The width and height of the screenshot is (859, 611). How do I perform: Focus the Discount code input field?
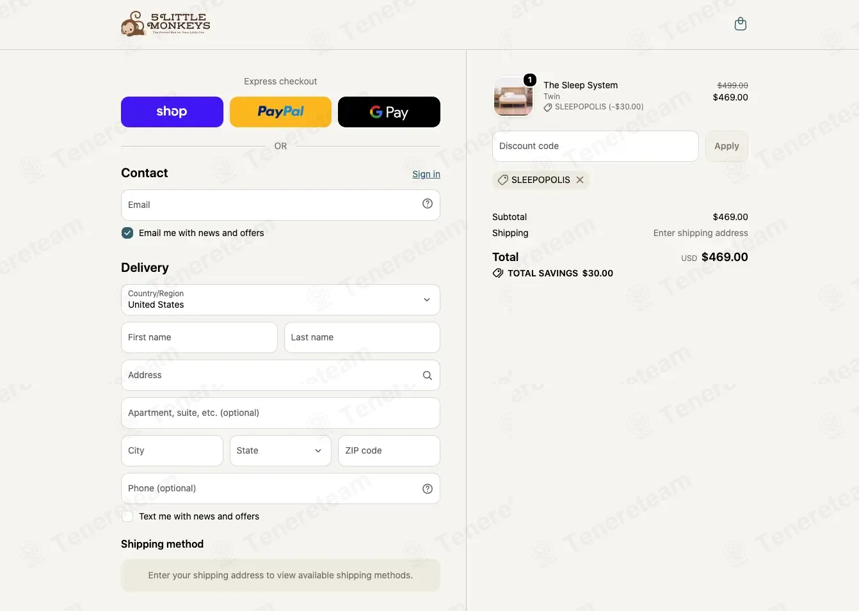[595, 147]
